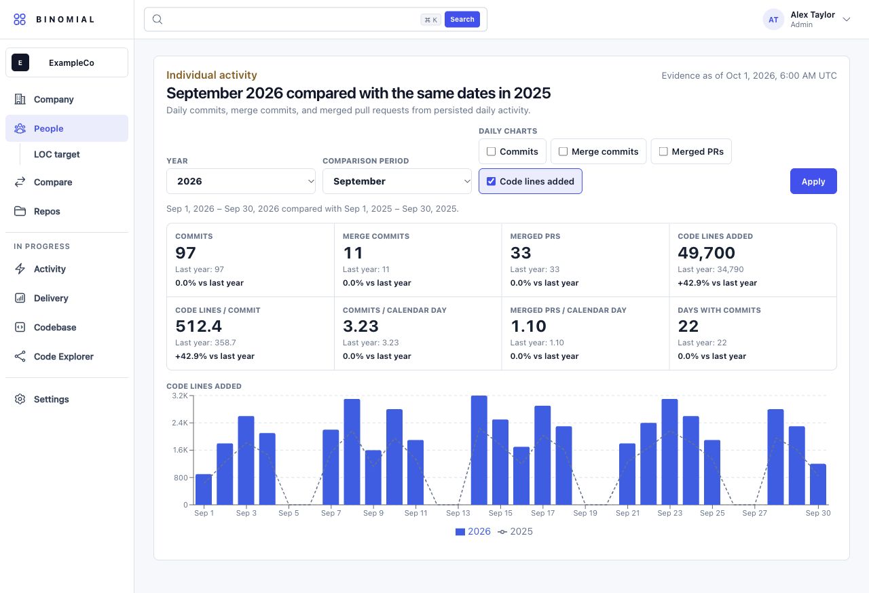Open the Code Explorer page
Viewport: 869px width, 593px height.
click(67, 356)
